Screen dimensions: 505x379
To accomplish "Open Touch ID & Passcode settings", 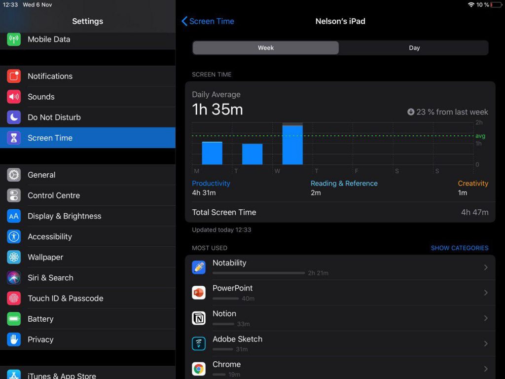I will click(x=88, y=299).
